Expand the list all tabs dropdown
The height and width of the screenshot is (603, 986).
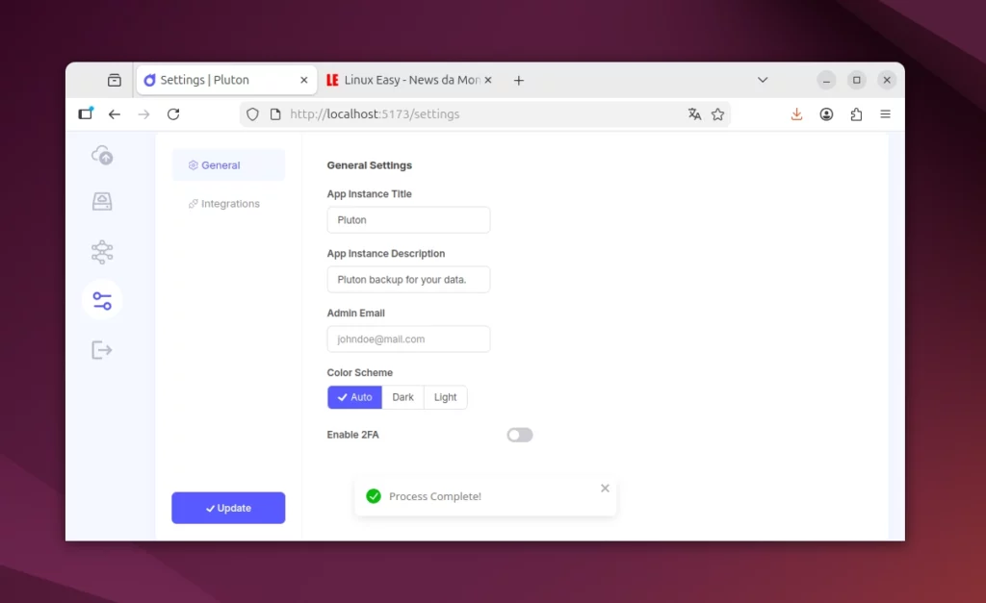coord(763,80)
